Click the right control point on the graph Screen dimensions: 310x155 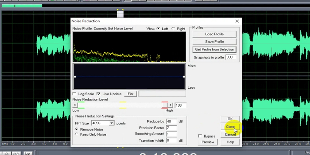pos(184,77)
